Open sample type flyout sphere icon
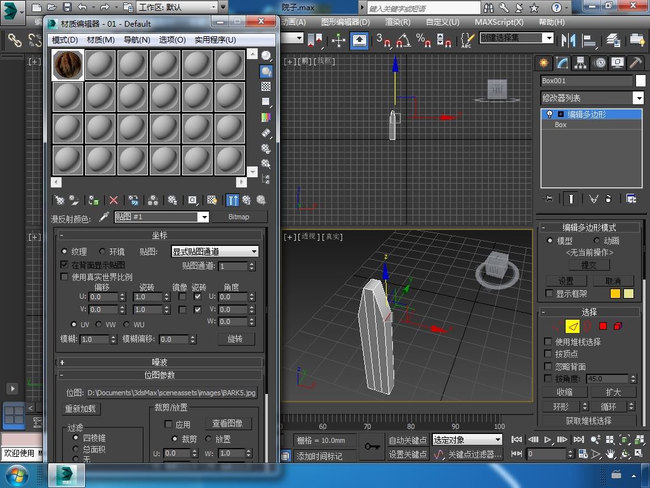Viewport: 650px width, 488px height. click(266, 55)
